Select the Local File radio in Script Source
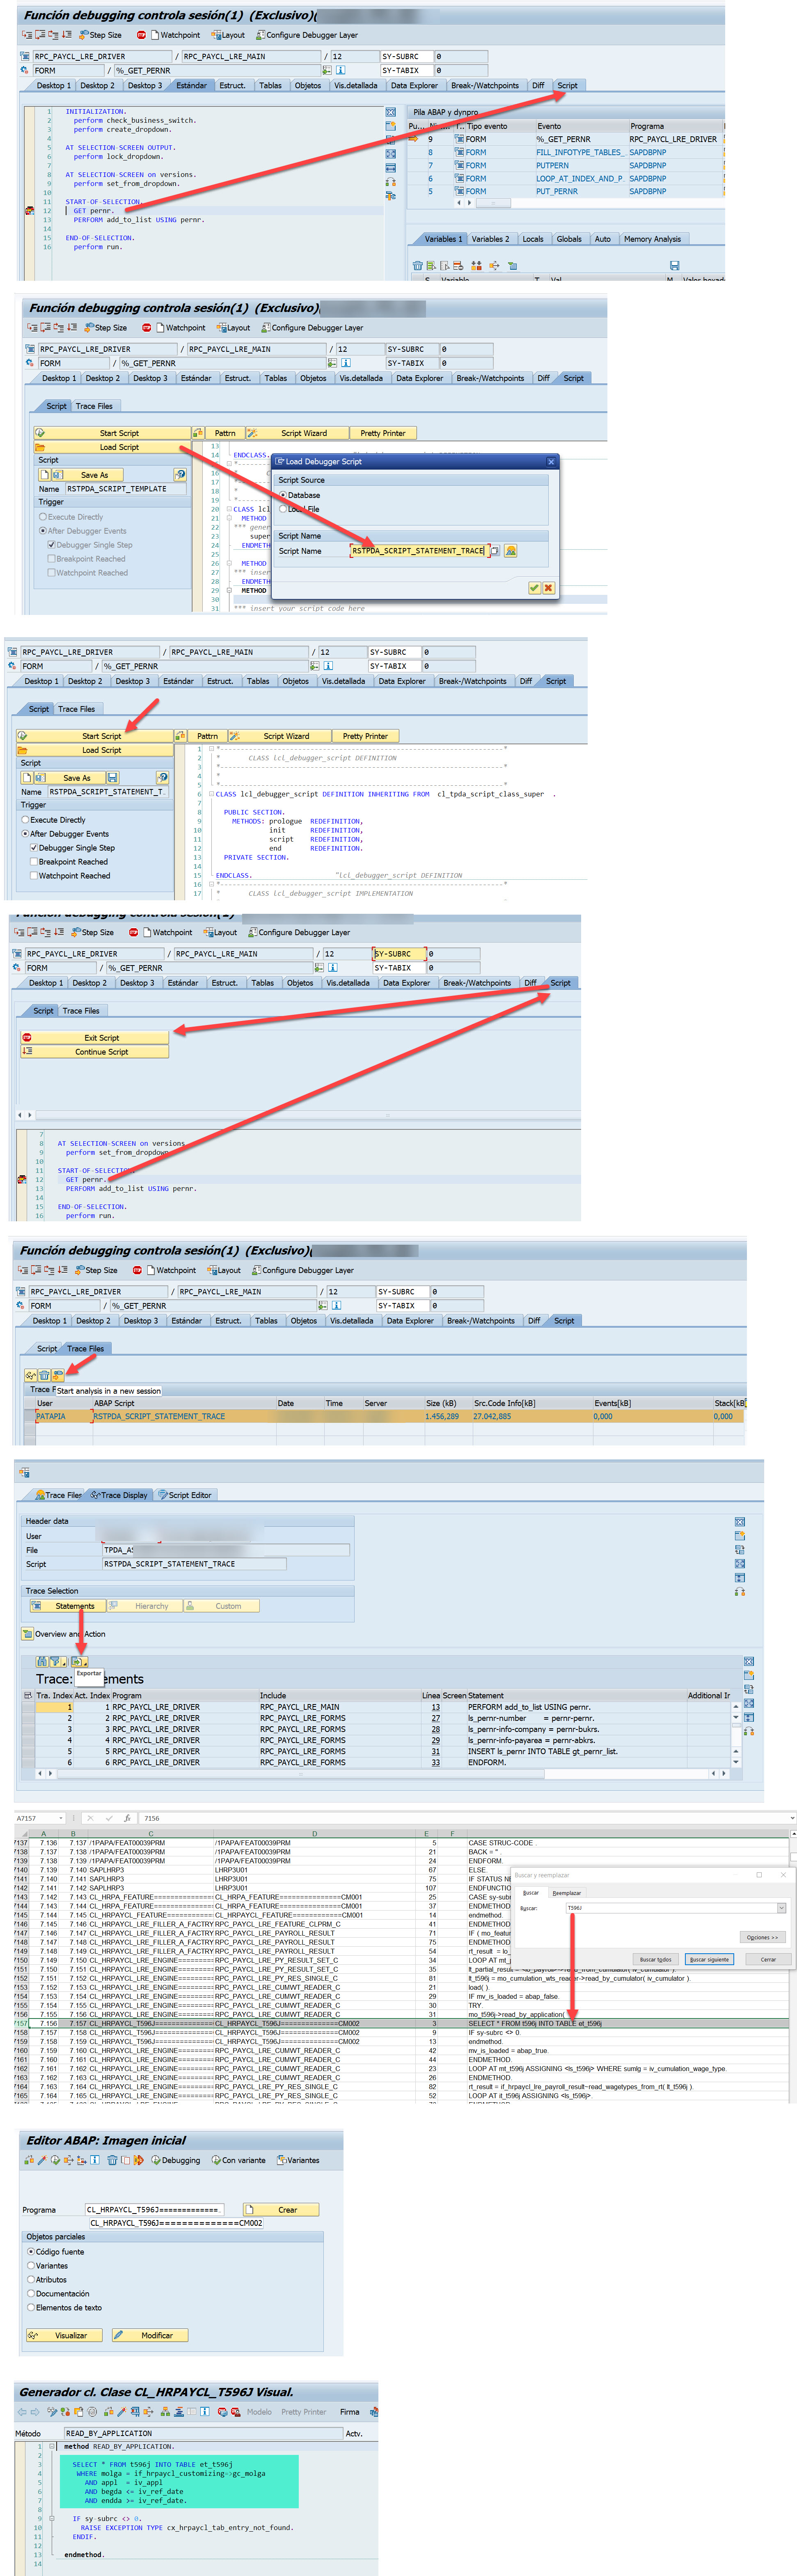The width and height of the screenshot is (797, 2576). click(x=283, y=509)
